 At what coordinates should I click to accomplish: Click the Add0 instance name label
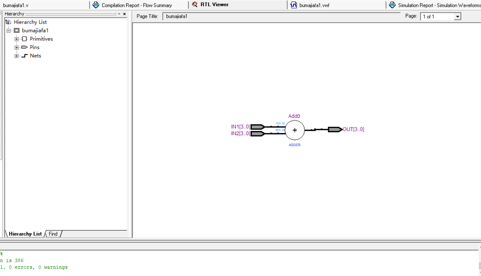294,116
